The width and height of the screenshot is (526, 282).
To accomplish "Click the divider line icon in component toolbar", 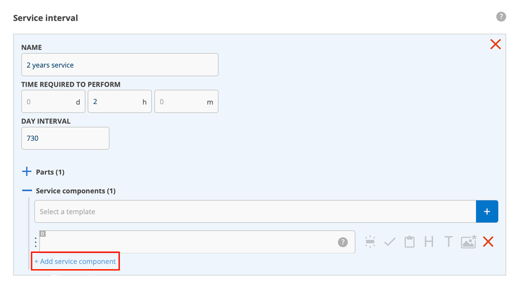I will click(370, 242).
